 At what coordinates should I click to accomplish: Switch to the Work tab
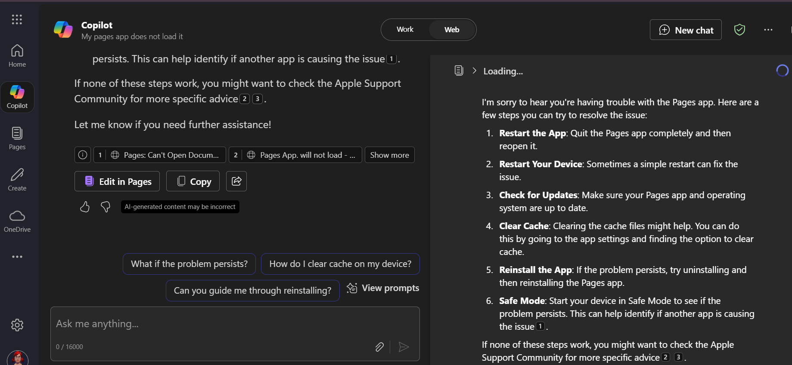405,30
